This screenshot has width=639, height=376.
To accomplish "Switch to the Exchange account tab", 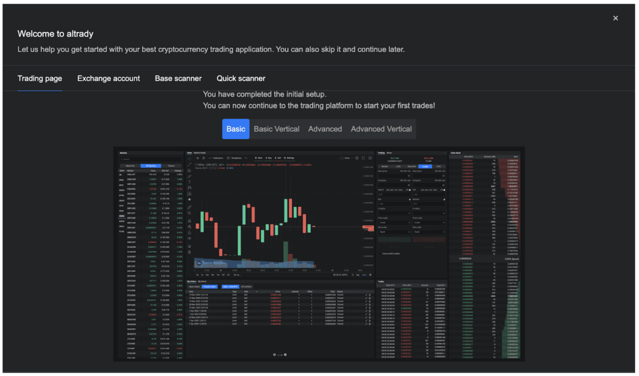I will pyautogui.click(x=109, y=78).
